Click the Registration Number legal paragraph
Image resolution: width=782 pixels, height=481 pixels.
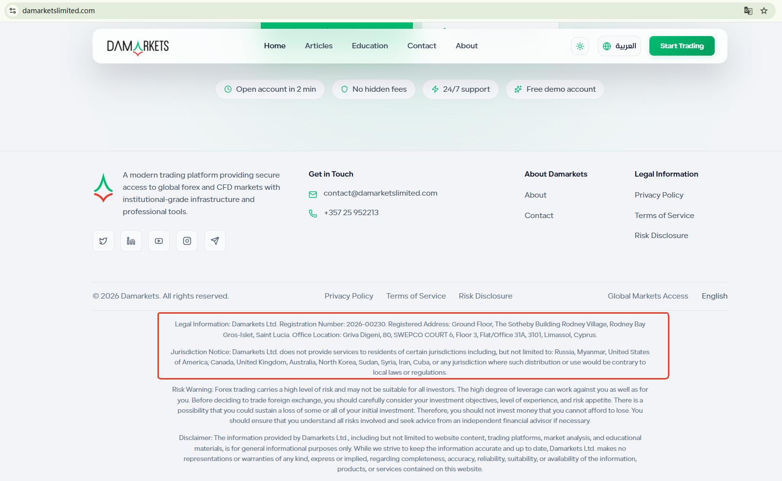click(x=410, y=329)
